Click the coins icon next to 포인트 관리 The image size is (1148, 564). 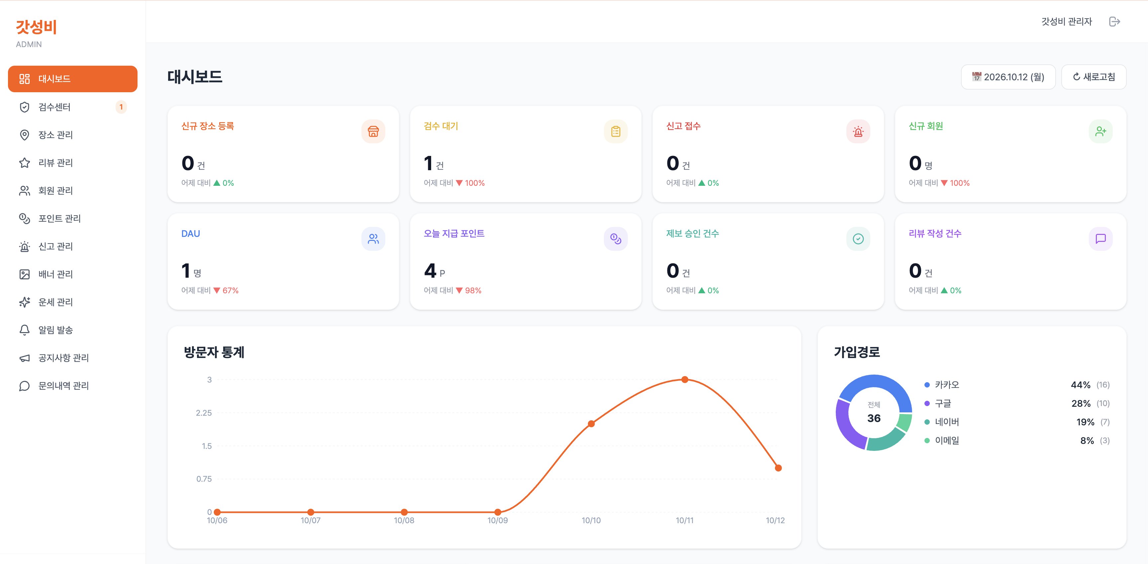point(25,219)
